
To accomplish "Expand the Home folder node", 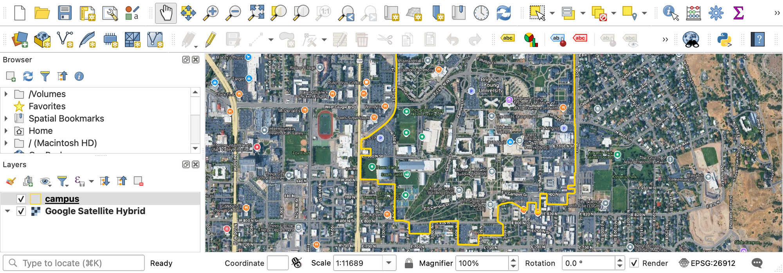I will click(x=6, y=131).
